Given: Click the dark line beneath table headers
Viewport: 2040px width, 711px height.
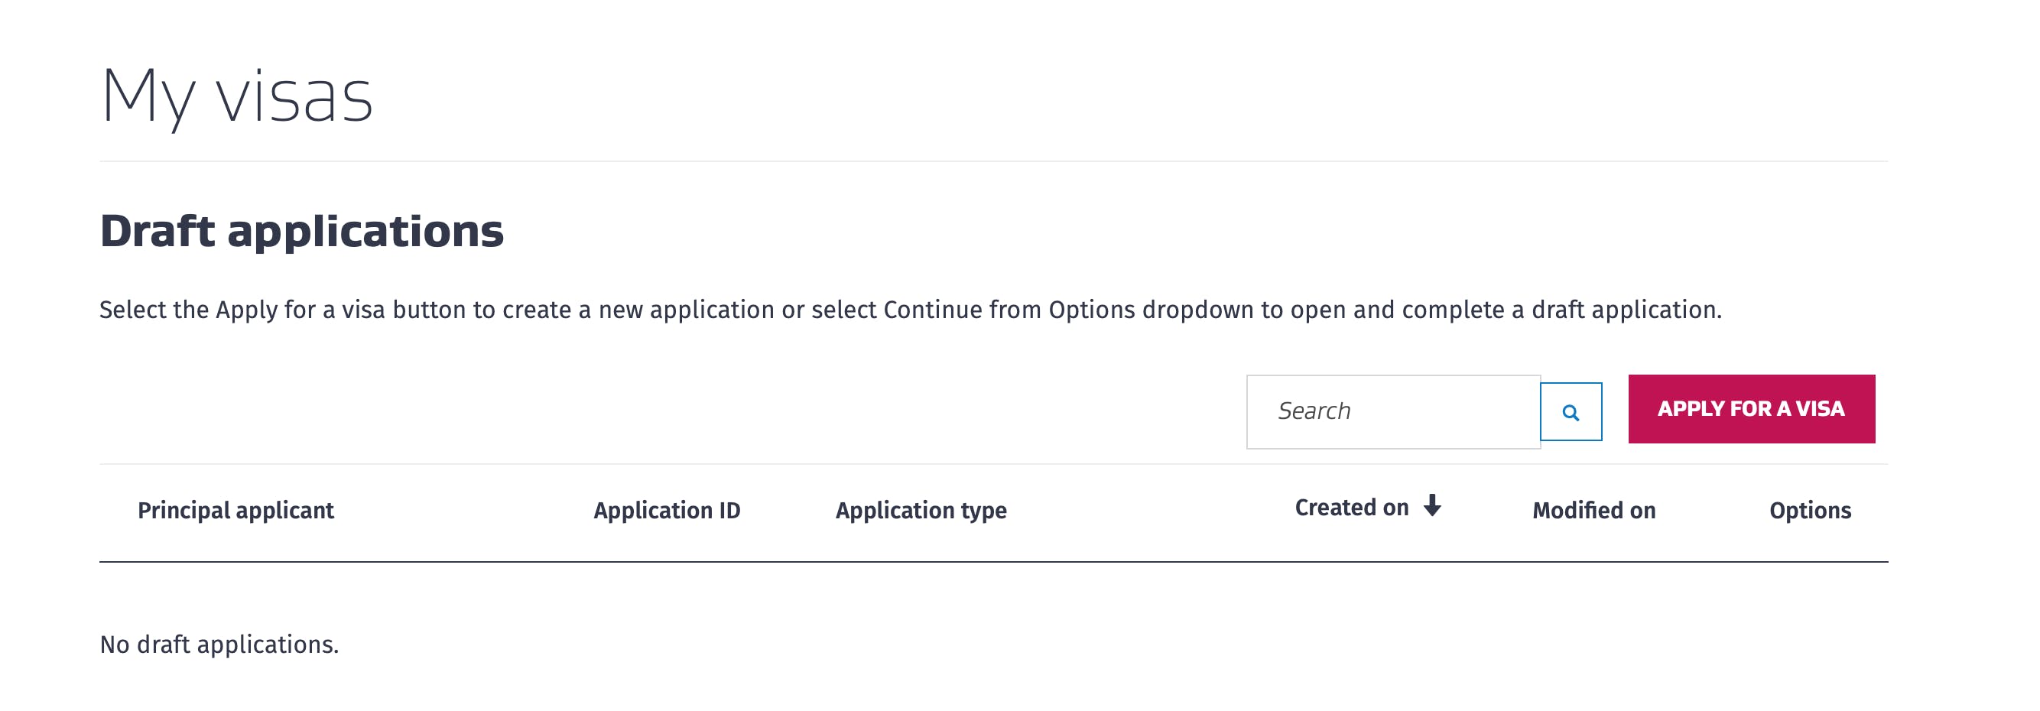Looking at the screenshot, I should [993, 562].
